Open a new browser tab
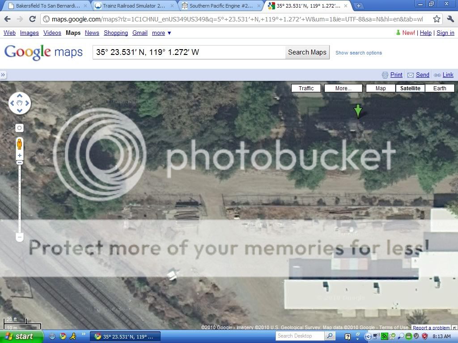Screen dimensions: 458x343 (x=358, y=5)
